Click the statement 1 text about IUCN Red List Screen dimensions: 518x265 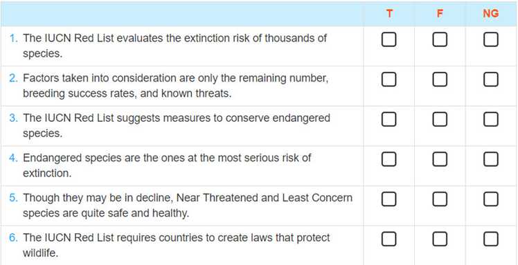tap(175, 46)
